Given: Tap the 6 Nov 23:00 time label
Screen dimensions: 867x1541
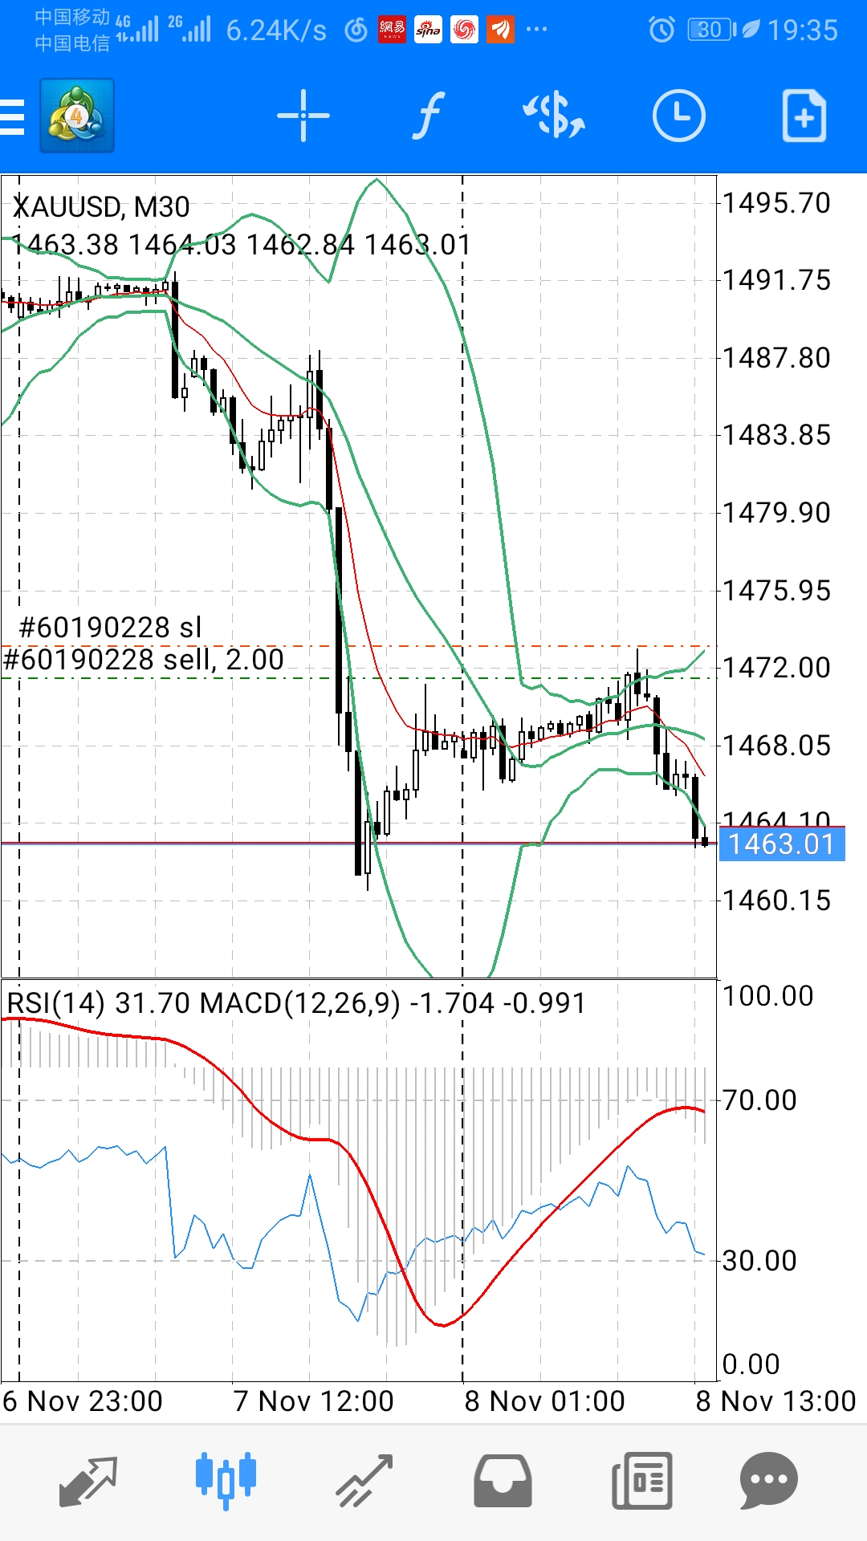Looking at the screenshot, I should click(x=83, y=1401).
